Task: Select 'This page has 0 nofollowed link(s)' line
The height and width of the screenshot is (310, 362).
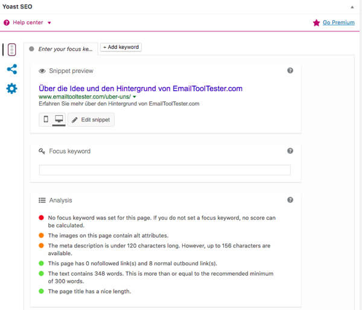Action: coord(133,264)
